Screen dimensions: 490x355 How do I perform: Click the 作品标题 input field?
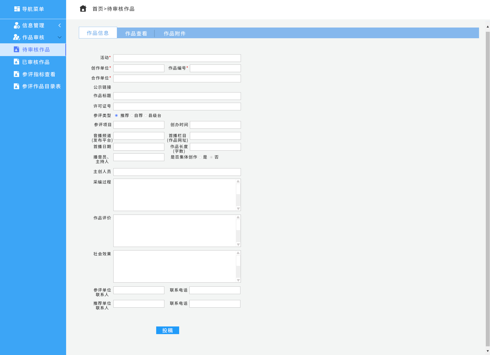(x=177, y=96)
